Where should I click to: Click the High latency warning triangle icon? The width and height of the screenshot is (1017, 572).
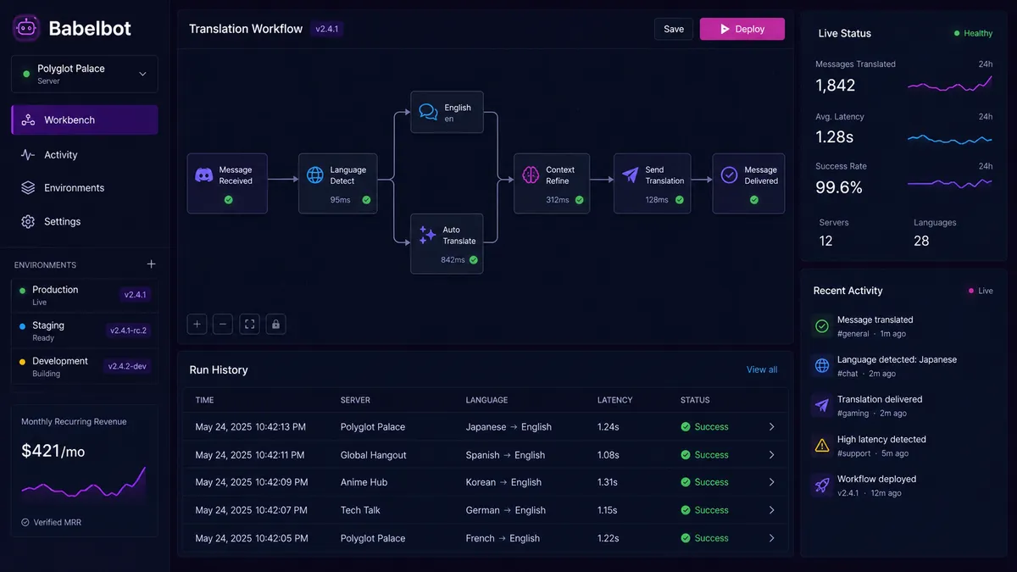click(x=821, y=446)
